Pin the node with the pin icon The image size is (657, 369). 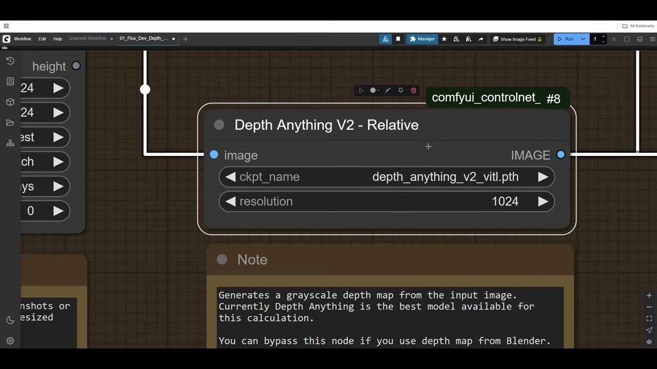(400, 91)
